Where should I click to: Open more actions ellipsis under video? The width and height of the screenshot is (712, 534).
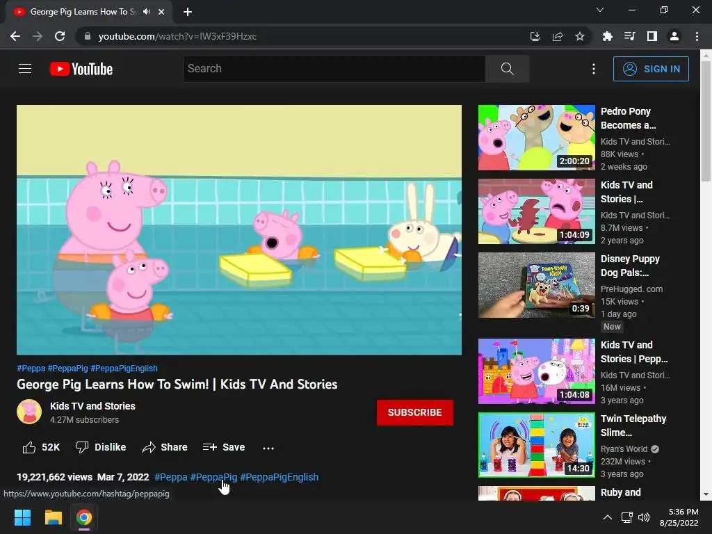point(268,448)
